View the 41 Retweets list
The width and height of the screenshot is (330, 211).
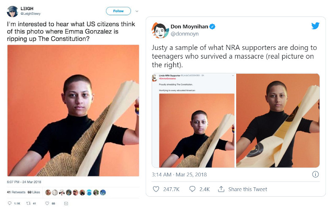tap(15, 192)
